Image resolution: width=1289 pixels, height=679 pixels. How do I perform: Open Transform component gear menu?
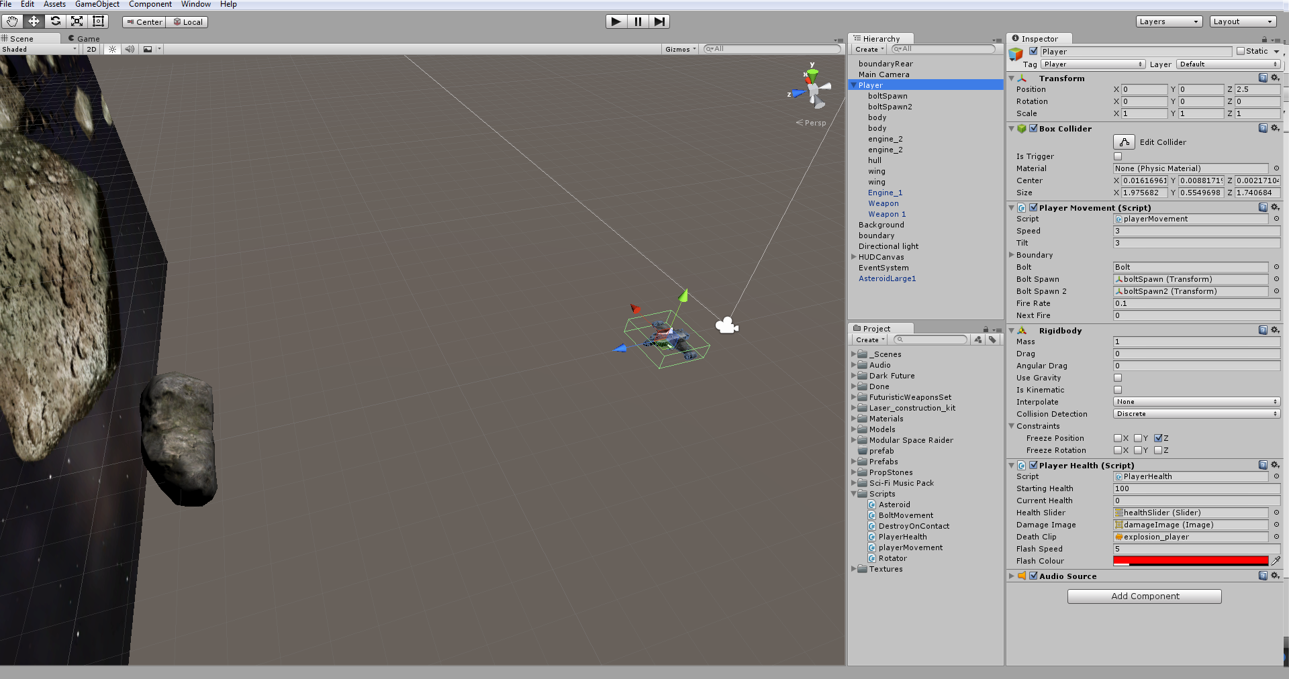pyautogui.click(x=1275, y=78)
